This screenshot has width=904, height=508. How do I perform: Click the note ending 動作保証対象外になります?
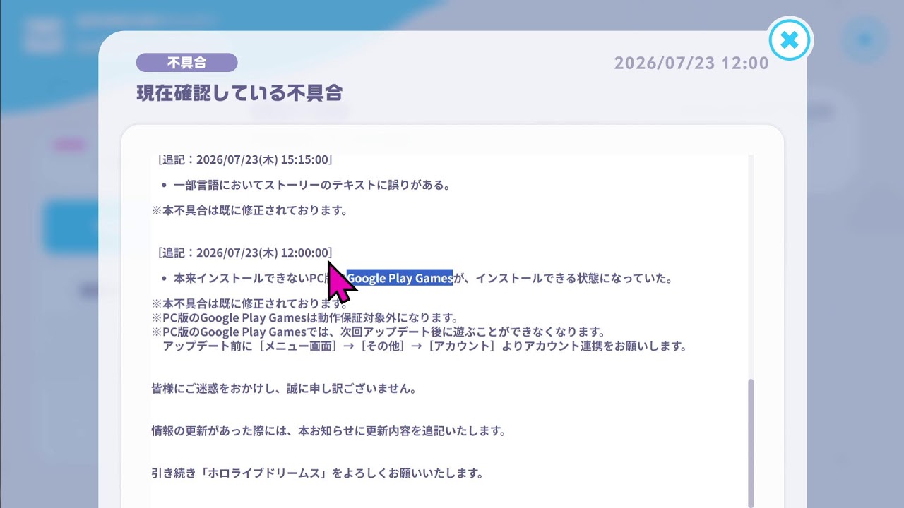[x=305, y=317]
